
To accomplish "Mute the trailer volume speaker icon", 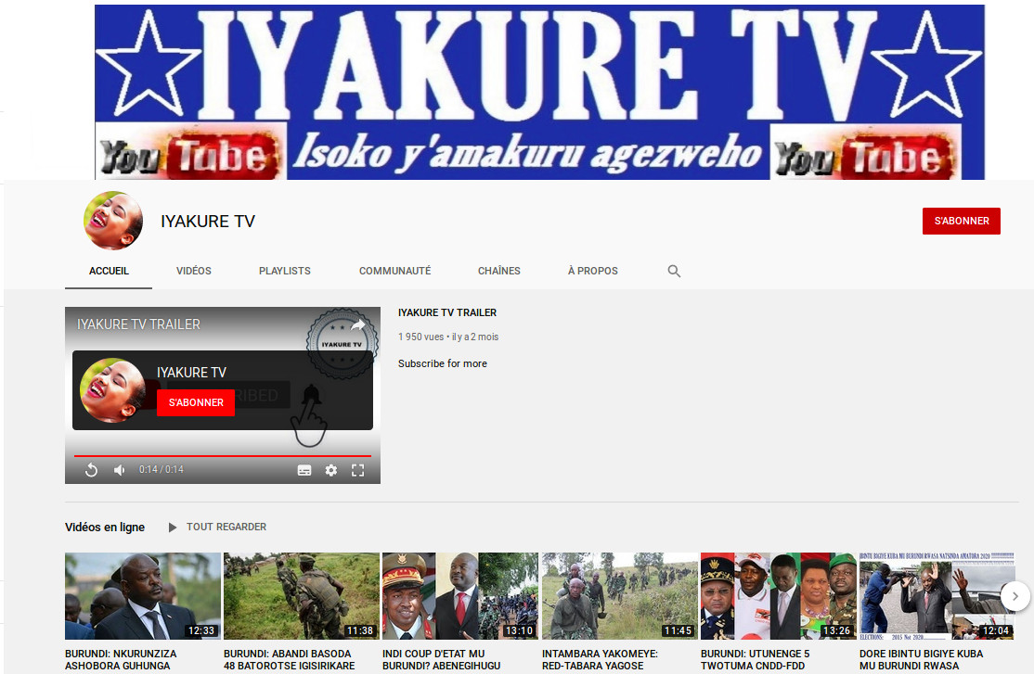I will point(119,470).
